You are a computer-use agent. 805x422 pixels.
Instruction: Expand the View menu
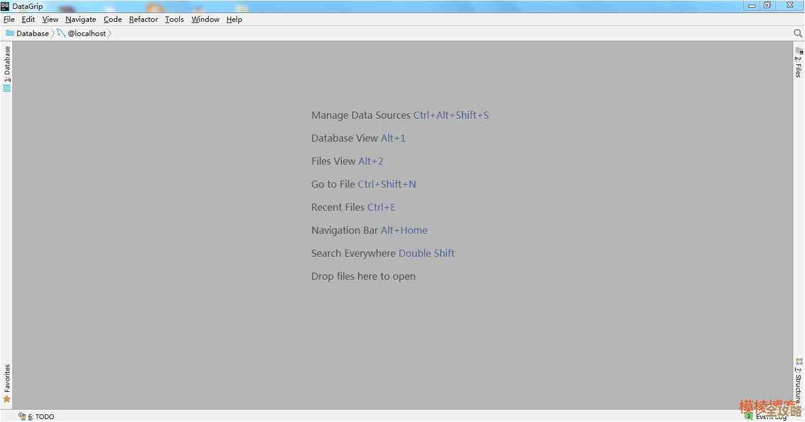50,19
